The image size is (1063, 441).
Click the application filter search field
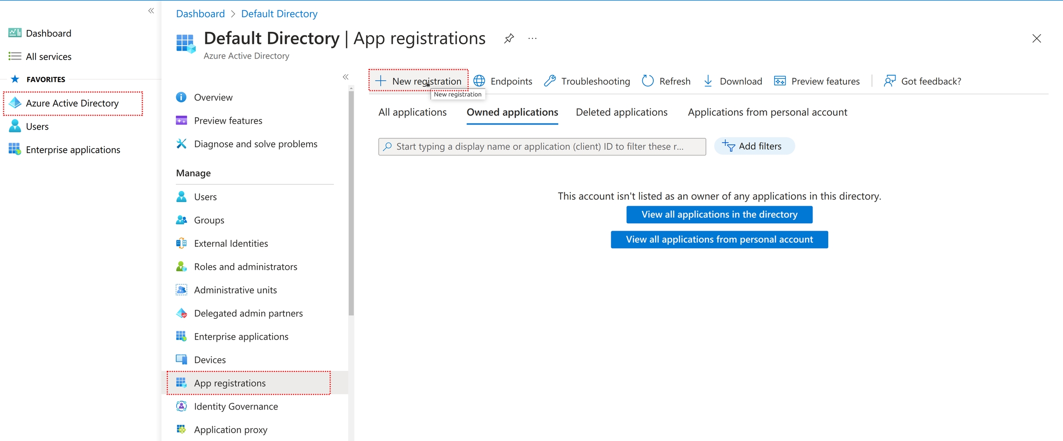[542, 147]
